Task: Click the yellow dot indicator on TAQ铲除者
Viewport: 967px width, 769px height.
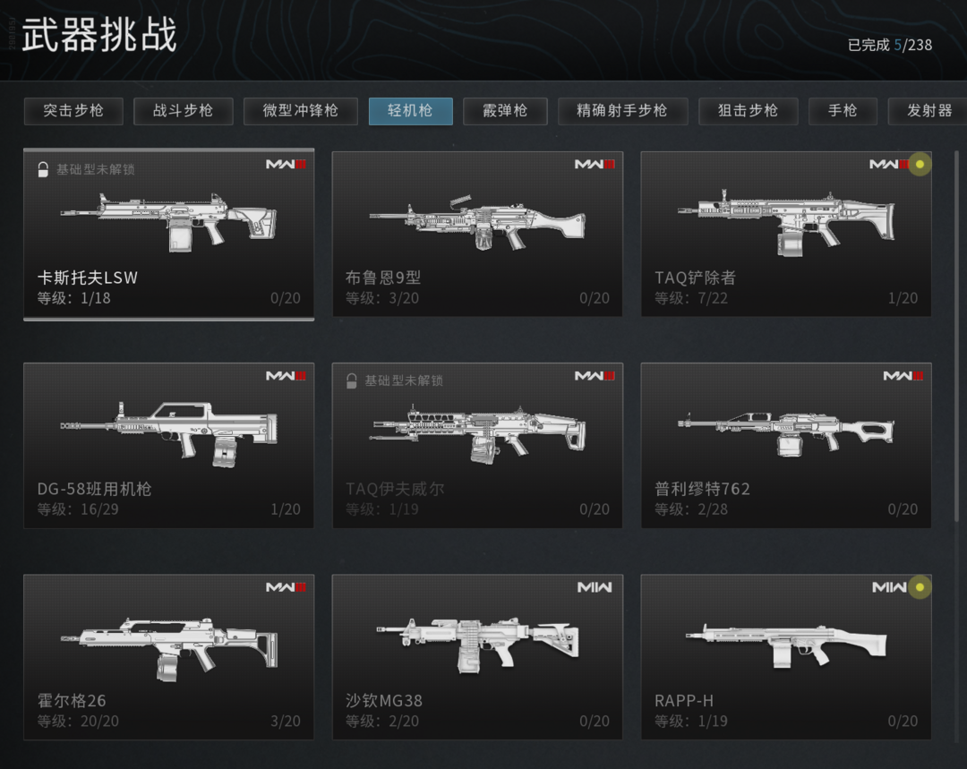Action: [920, 164]
